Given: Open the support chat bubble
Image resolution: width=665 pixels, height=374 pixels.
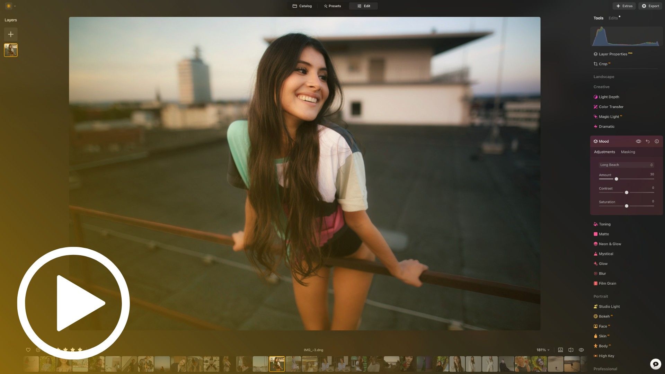Looking at the screenshot, I should 655,364.
